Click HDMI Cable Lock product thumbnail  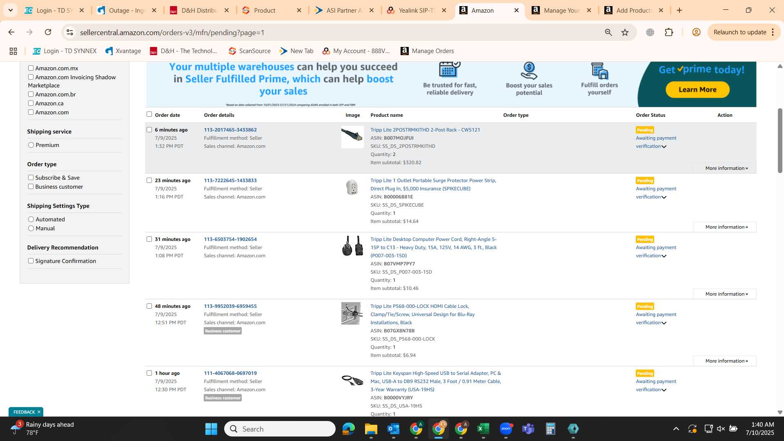pos(352,313)
